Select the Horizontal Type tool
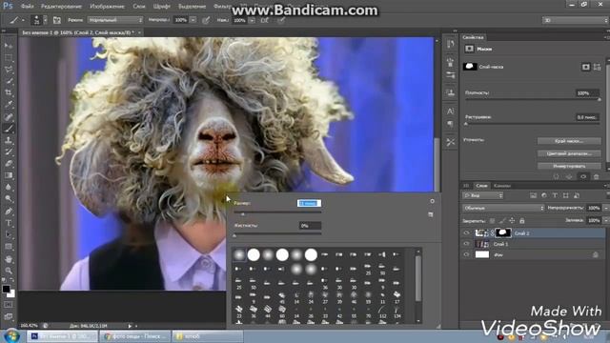This screenshot has height=343, width=610. pyautogui.click(x=9, y=223)
